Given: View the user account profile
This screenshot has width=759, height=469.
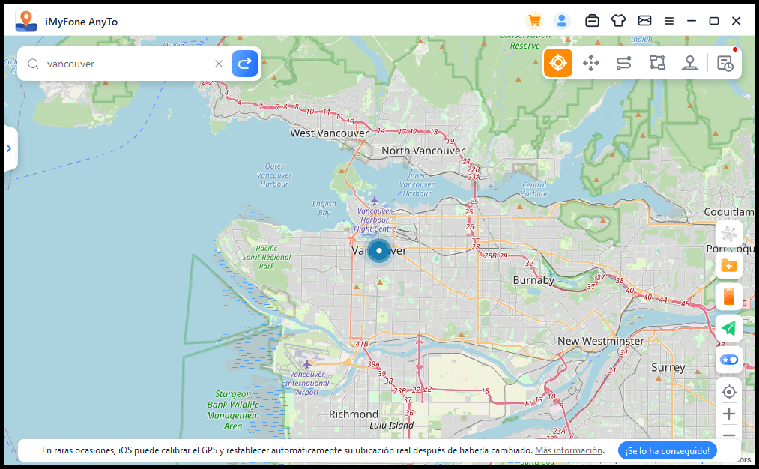Looking at the screenshot, I should point(562,20).
